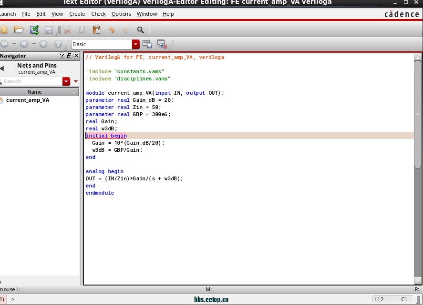Image resolution: width=423 pixels, height=305 pixels.
Task: Click the 'endmodule' keyword
Action: pos(100,193)
